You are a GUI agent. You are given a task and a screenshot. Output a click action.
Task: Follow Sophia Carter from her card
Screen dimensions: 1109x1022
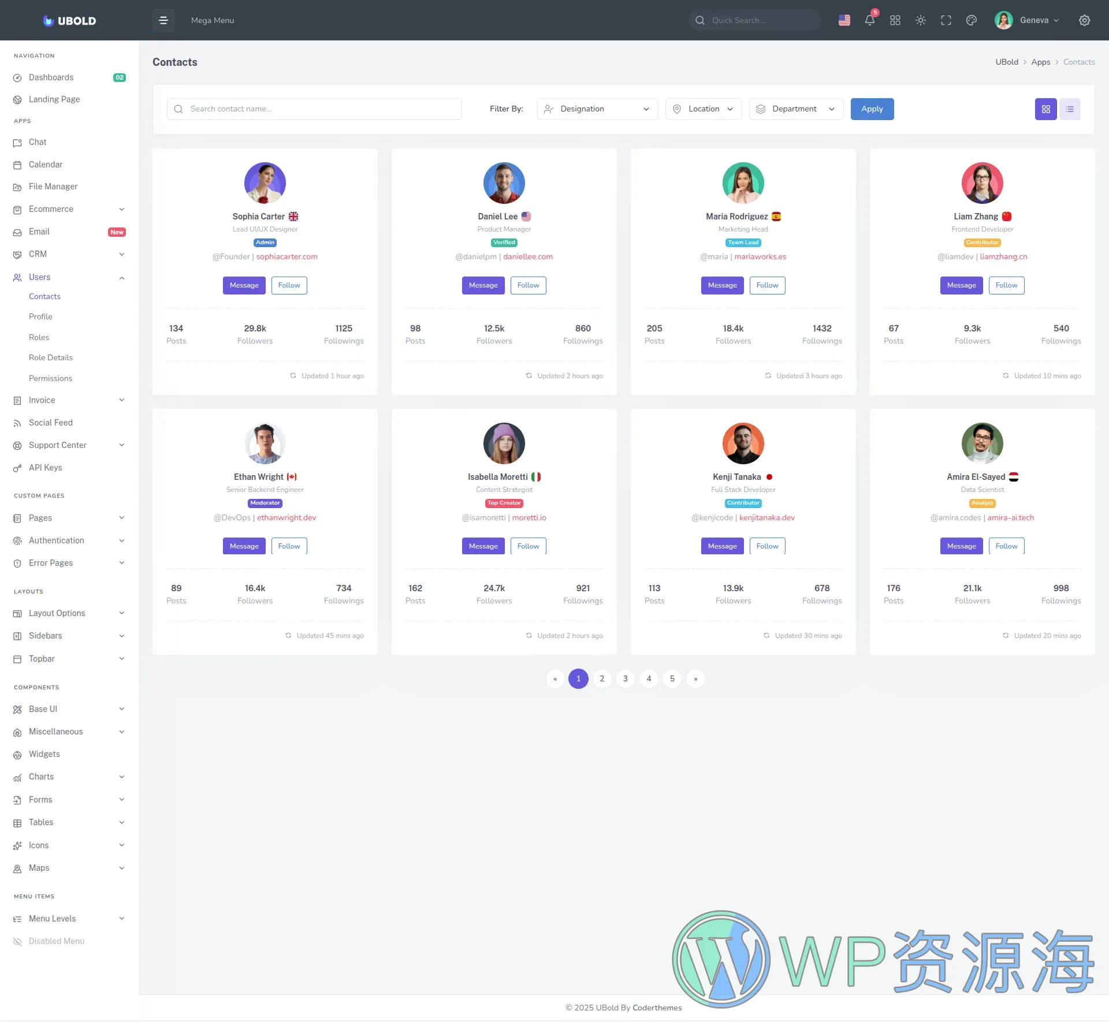coord(289,285)
